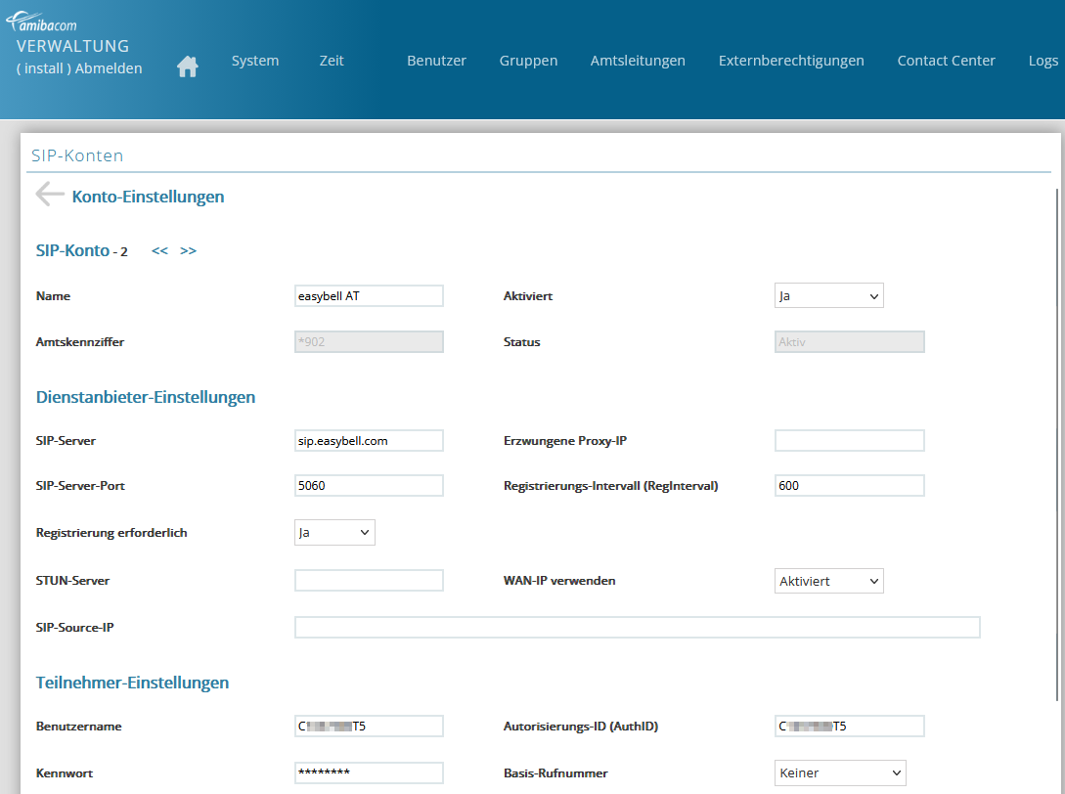Open the Logs menu

[x=1043, y=61]
